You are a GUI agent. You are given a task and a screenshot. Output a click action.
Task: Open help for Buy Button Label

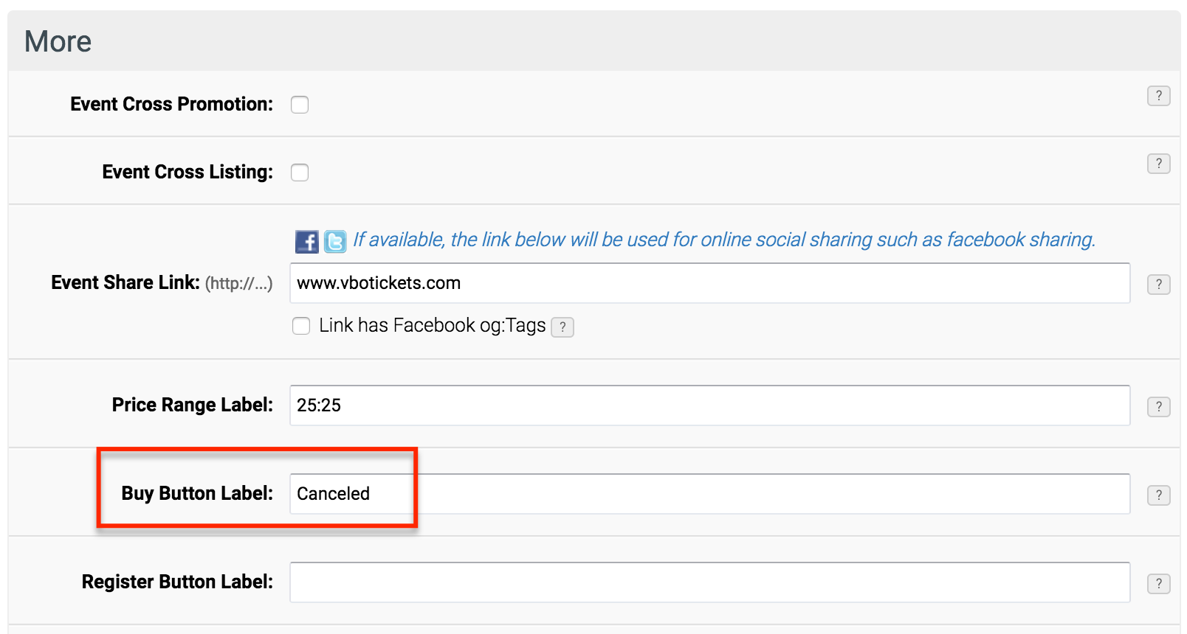(x=1158, y=495)
